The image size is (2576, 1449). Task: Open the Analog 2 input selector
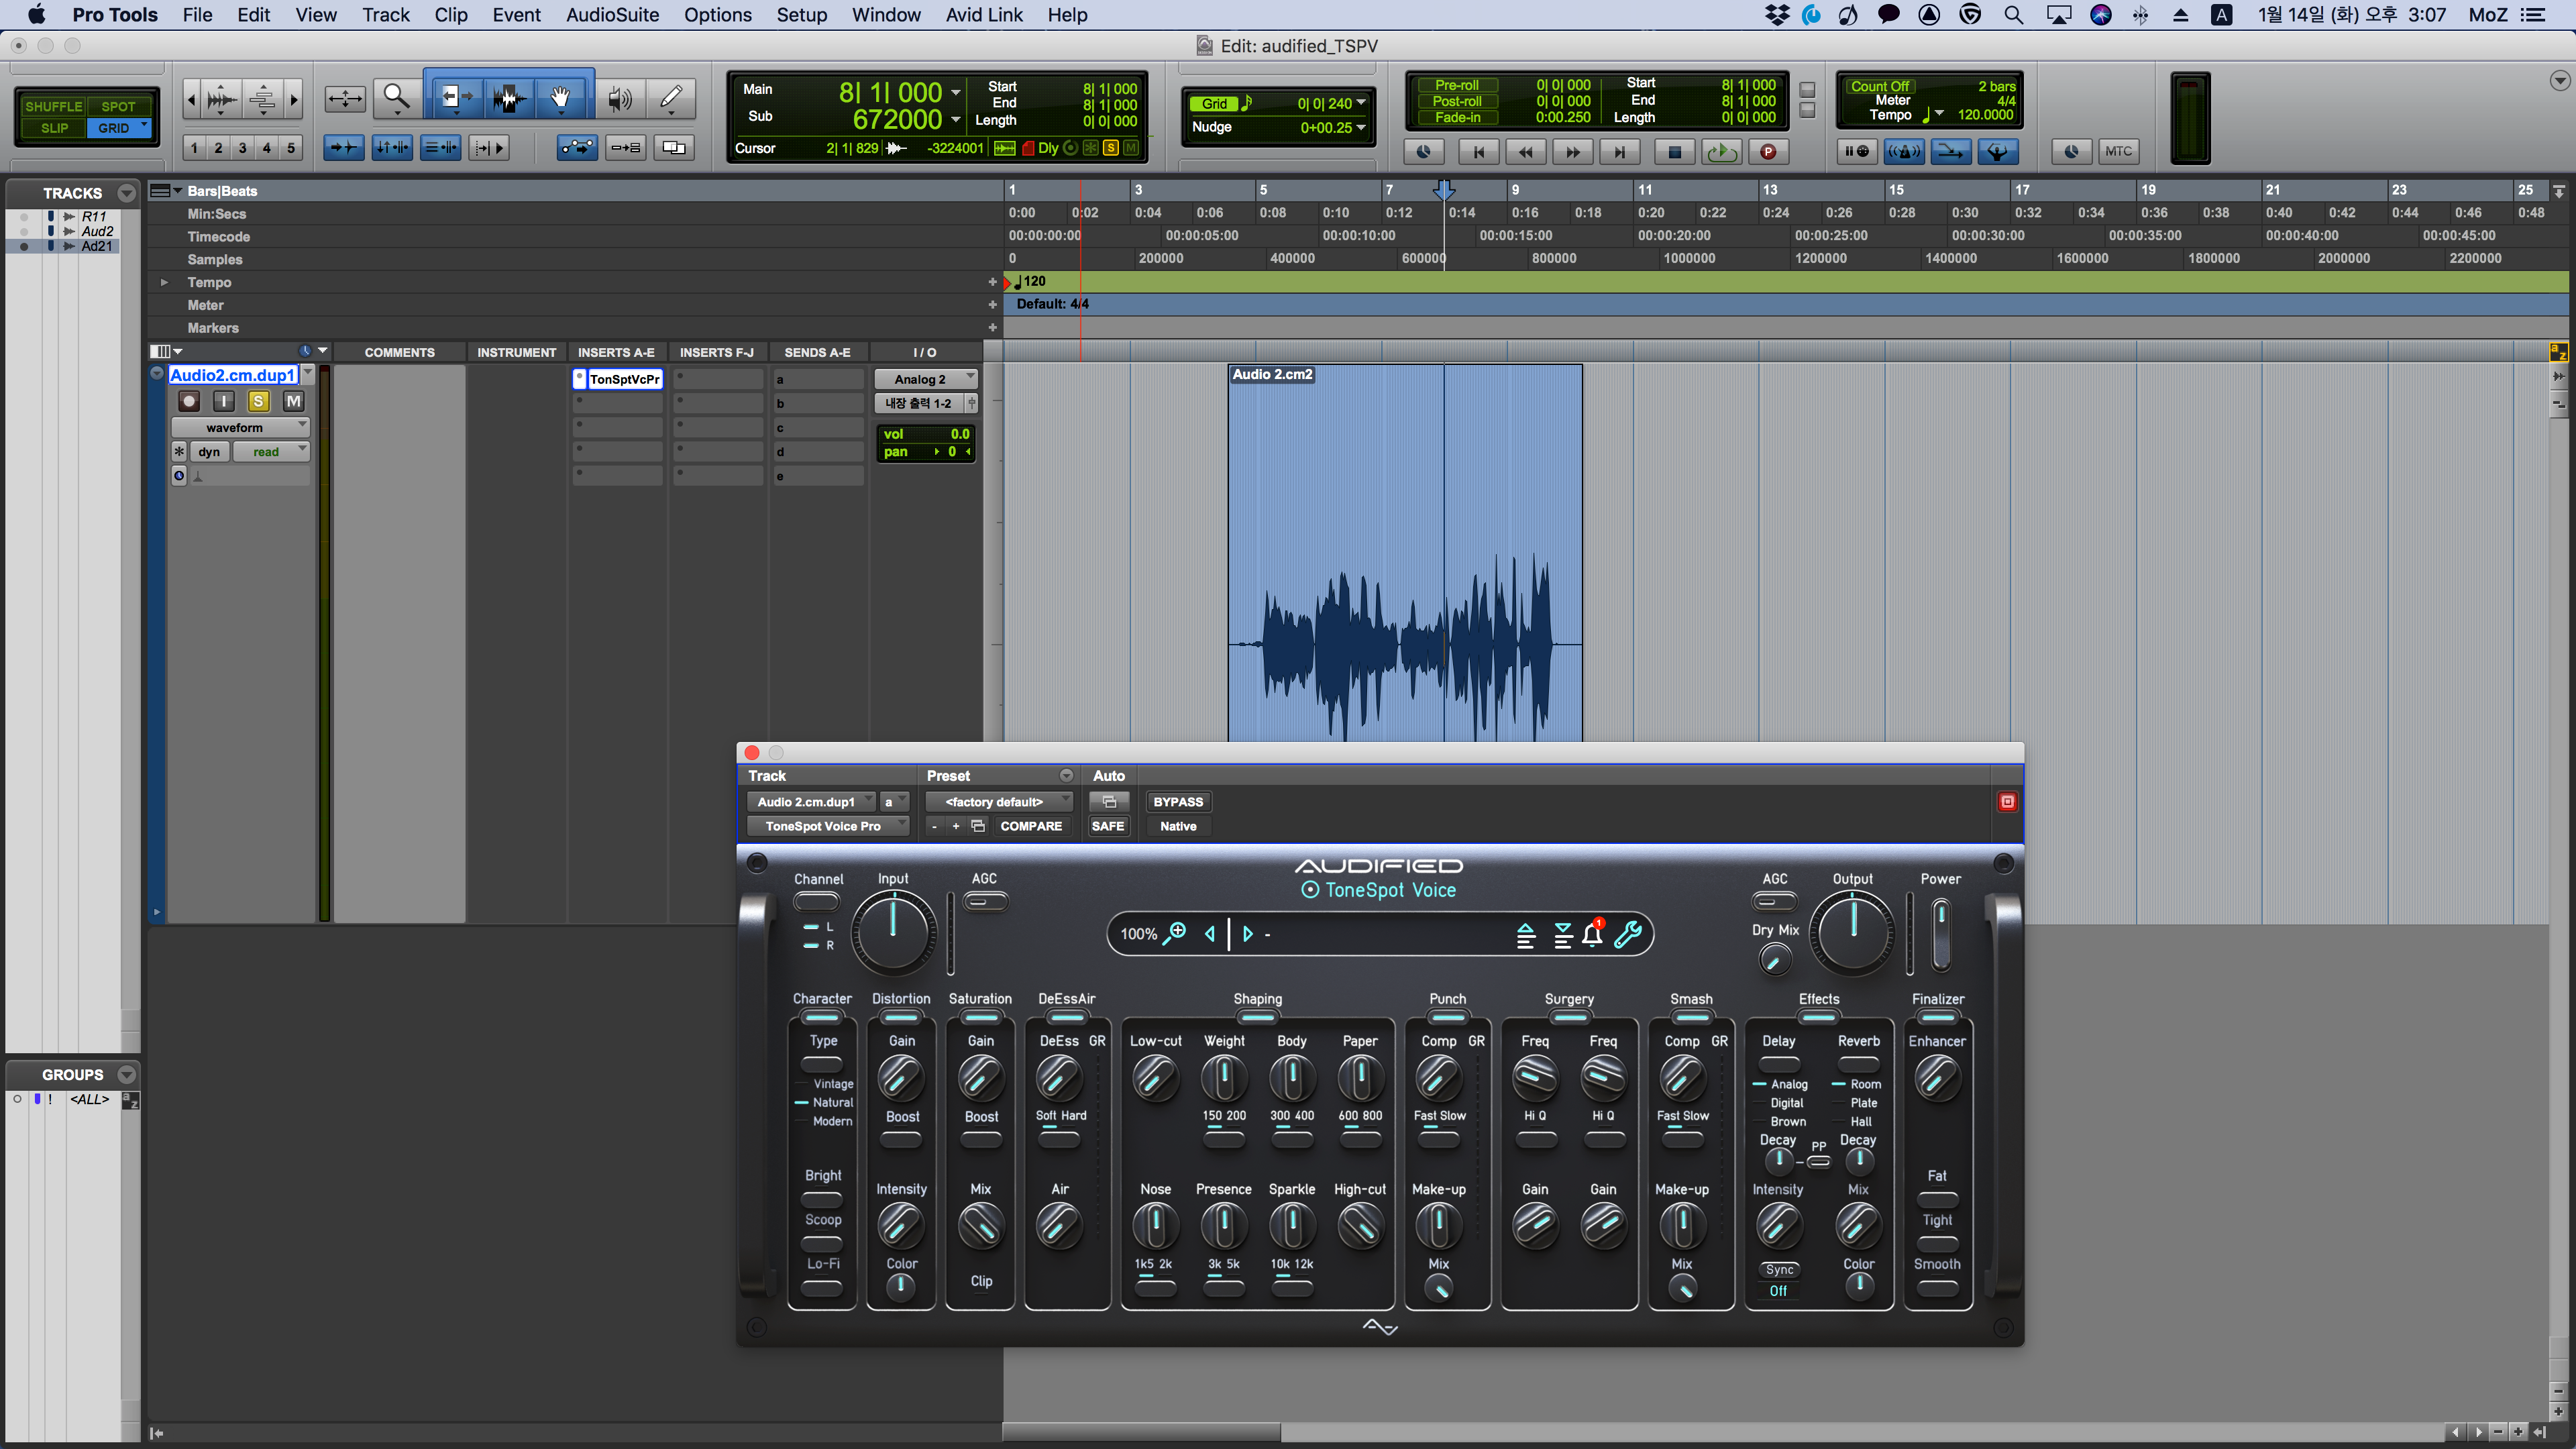[x=925, y=379]
